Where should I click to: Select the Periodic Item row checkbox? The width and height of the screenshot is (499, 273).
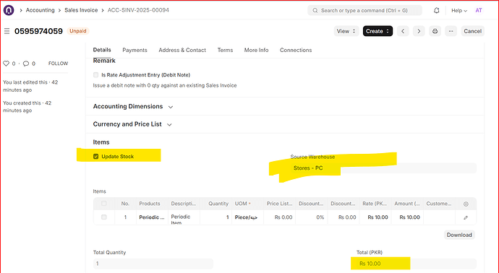[x=104, y=217]
